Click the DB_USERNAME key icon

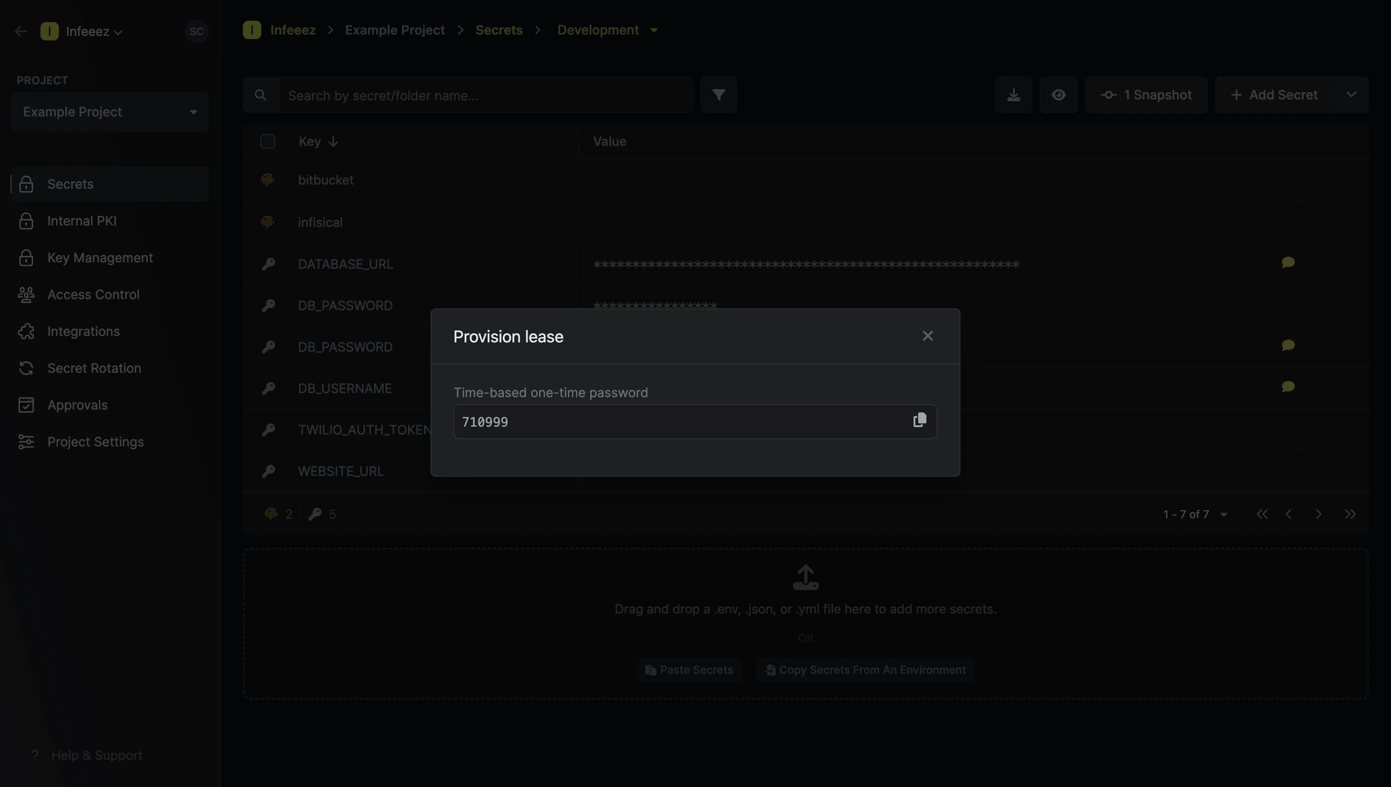269,388
